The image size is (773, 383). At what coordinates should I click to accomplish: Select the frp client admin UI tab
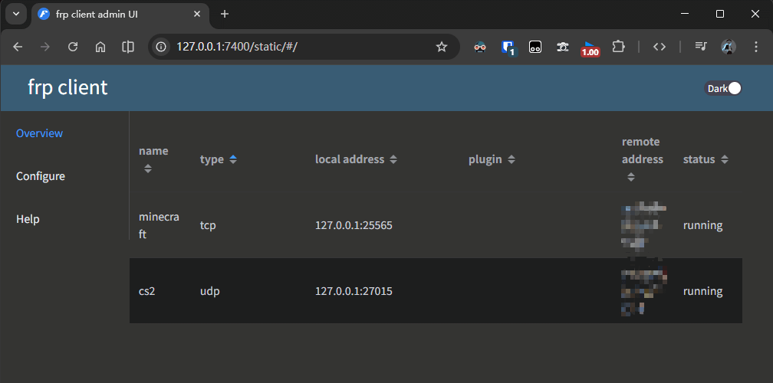coord(121,15)
